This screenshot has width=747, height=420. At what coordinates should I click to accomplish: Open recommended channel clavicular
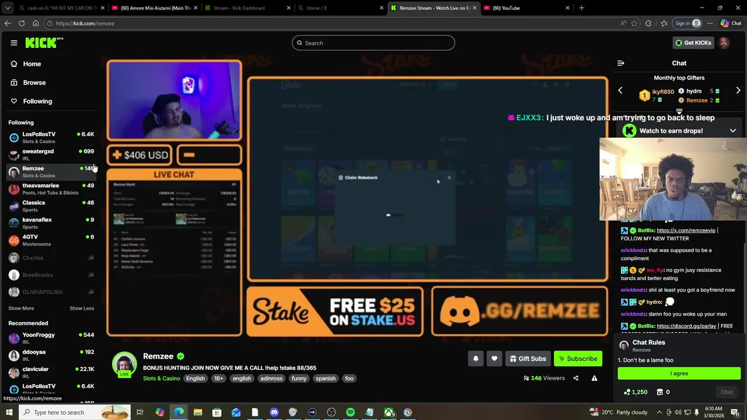click(x=51, y=372)
